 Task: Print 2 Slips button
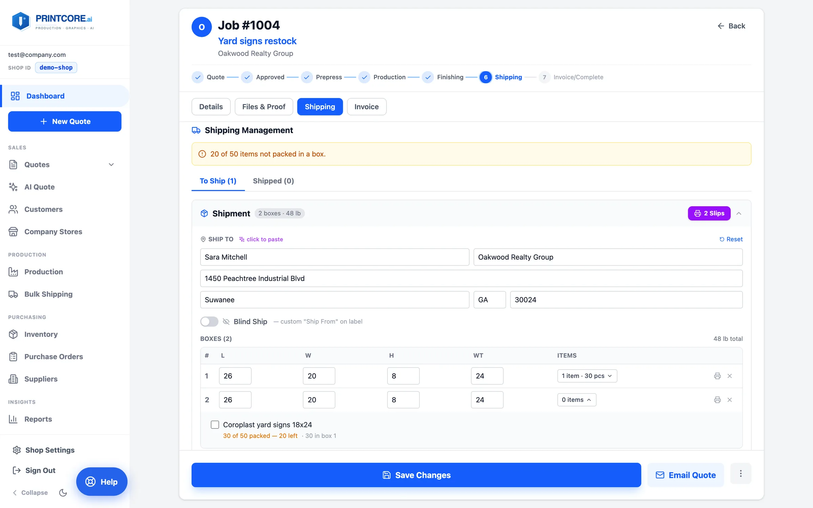pyautogui.click(x=709, y=213)
